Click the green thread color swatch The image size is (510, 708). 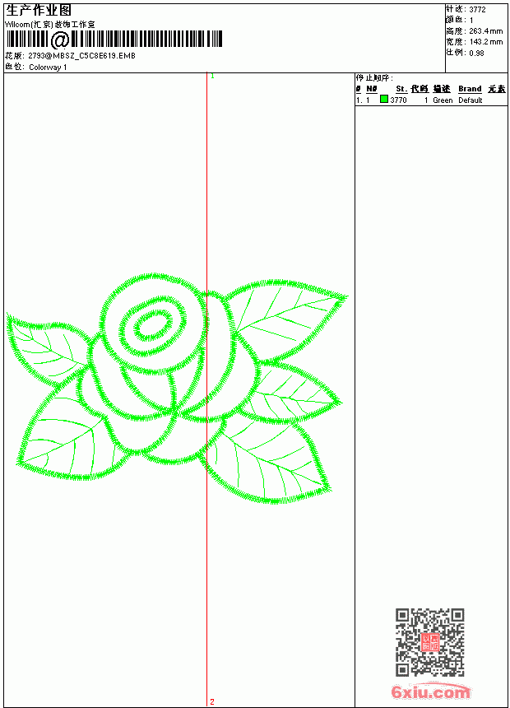384,99
